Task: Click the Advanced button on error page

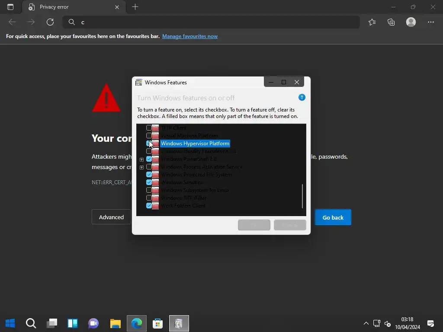Action: pyautogui.click(x=111, y=217)
